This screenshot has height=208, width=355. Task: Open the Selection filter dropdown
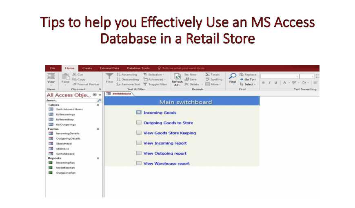pyautogui.click(x=153, y=74)
